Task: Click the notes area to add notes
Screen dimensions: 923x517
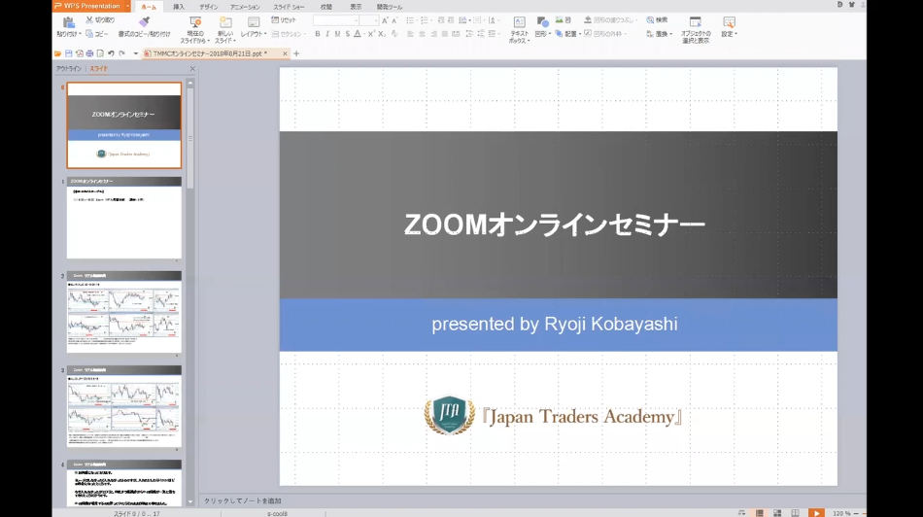Action: (243, 500)
